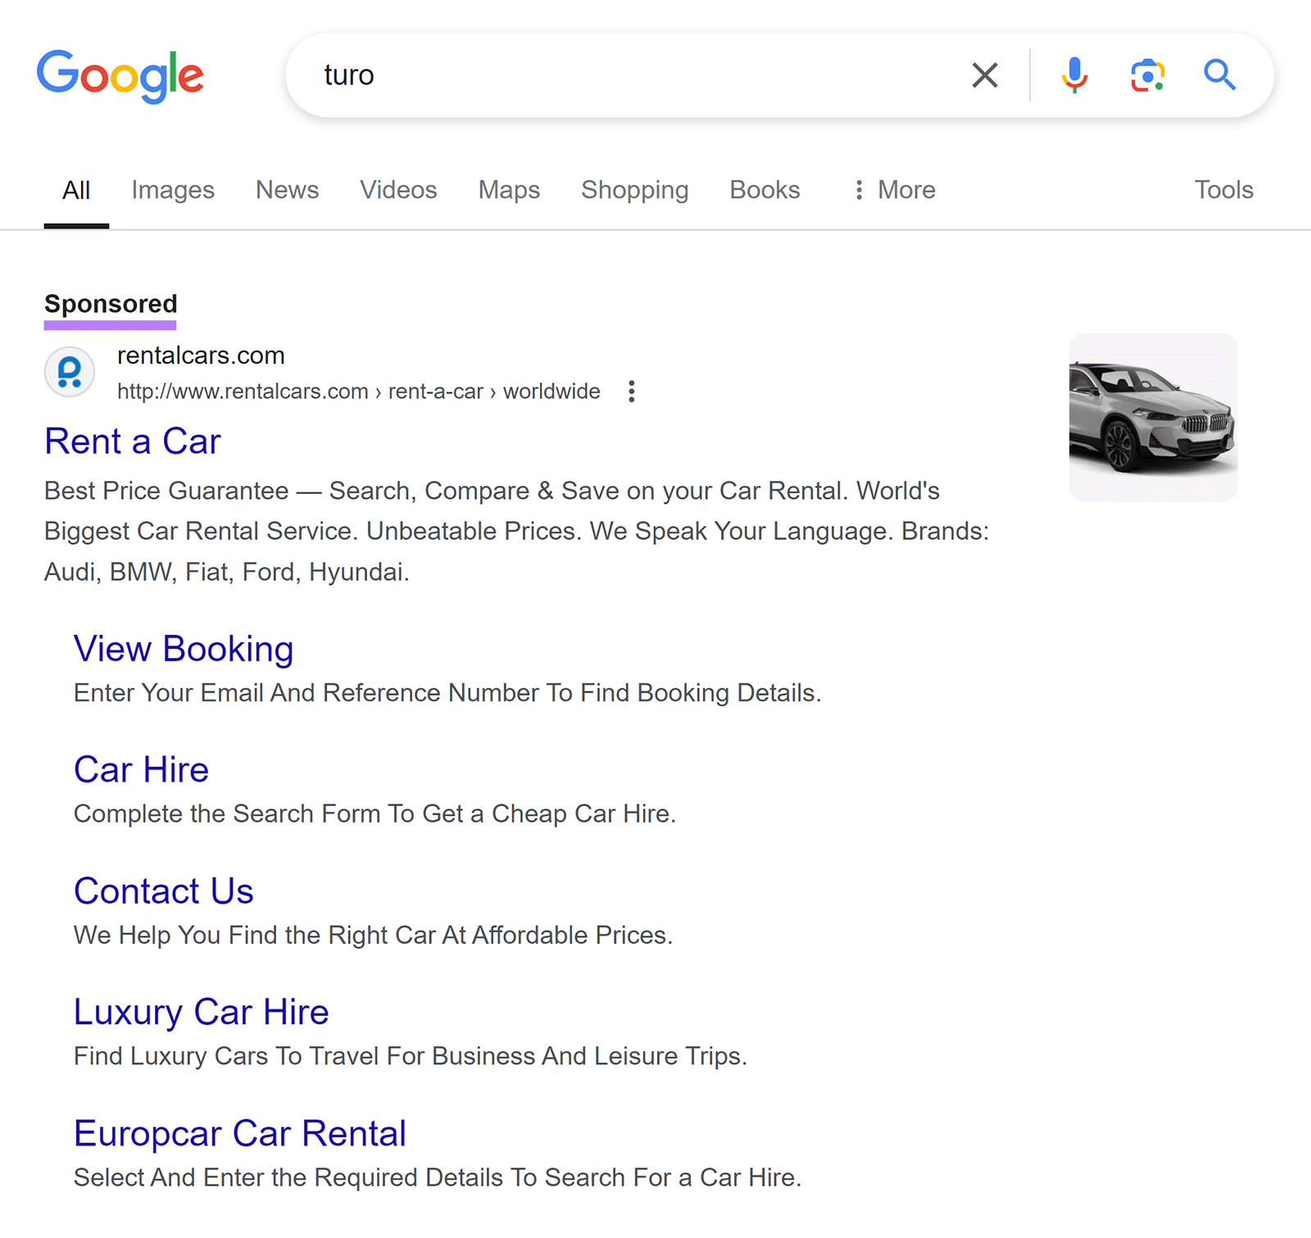Viewport: 1311px width, 1238px height.
Task: Open the Contact Us sitelink
Action: (163, 891)
